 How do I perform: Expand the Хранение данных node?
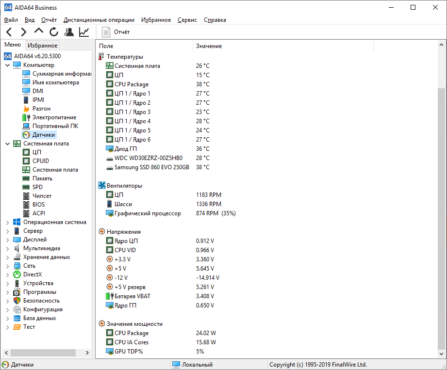click(8, 257)
